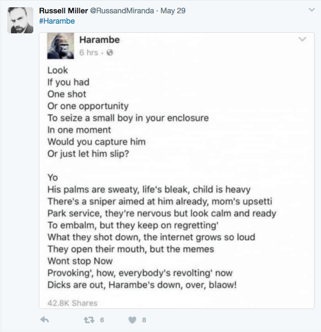Like the tweet with the heart icon
Viewport: 321px width, 332px height.
[x=133, y=320]
